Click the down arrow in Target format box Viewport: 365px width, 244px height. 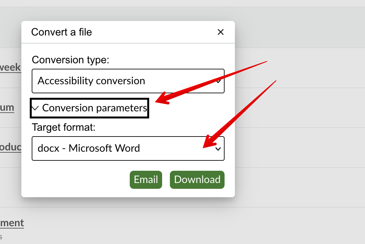click(218, 149)
